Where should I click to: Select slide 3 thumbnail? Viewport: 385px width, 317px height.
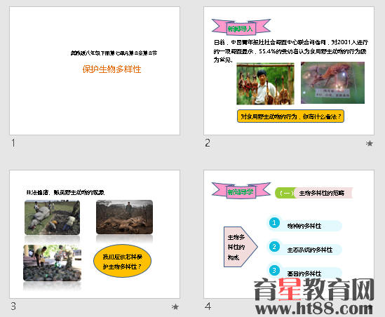[x=95, y=234]
